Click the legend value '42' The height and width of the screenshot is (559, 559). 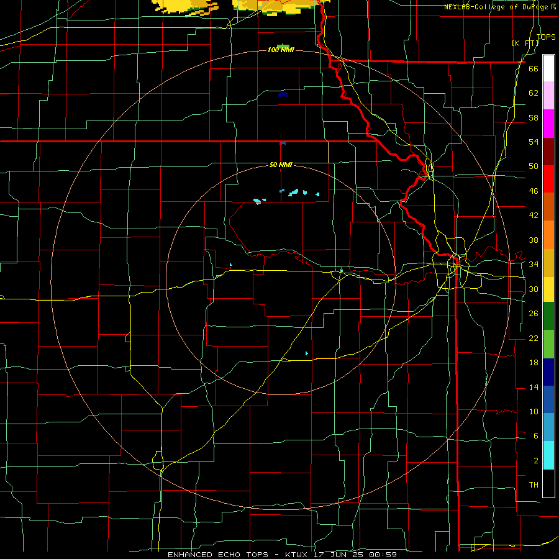[x=534, y=216]
